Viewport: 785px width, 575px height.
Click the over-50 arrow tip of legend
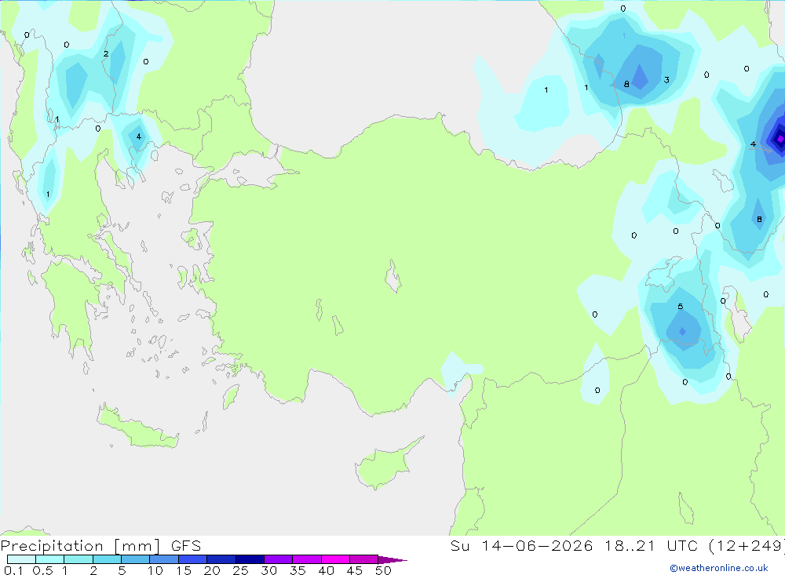392,560
